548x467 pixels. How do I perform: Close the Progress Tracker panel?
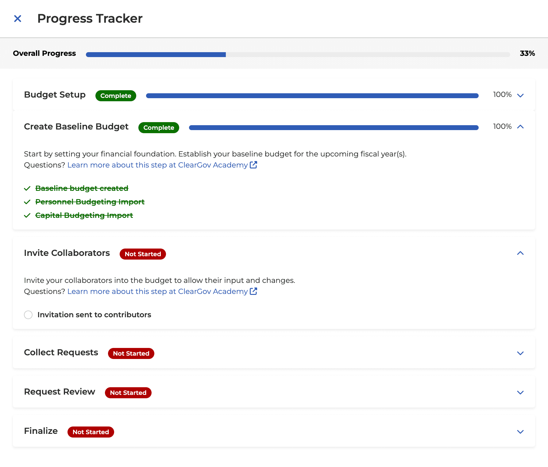click(18, 19)
